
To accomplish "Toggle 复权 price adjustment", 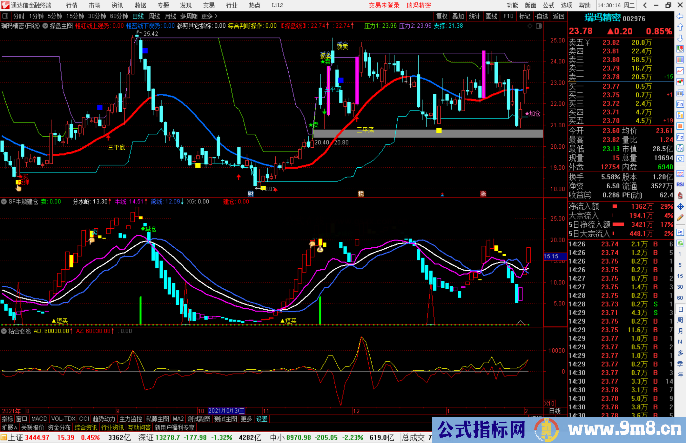I will coord(442,16).
